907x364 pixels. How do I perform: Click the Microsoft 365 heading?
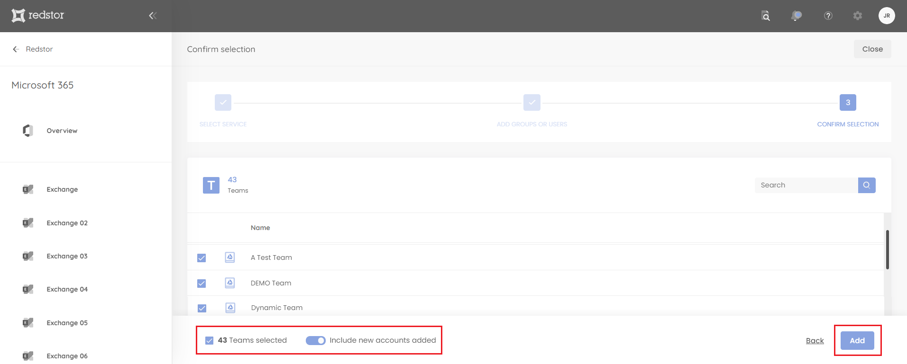[43, 85]
